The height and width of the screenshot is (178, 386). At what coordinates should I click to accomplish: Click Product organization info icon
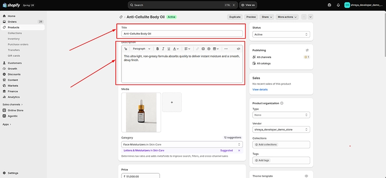[282, 103]
